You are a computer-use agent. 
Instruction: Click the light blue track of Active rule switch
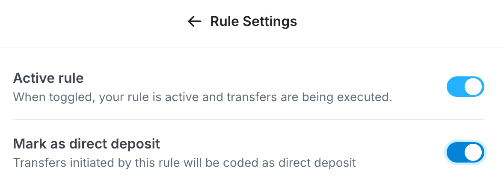coord(455,87)
